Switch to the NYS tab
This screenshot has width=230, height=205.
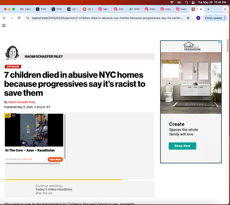[x=135, y=9]
